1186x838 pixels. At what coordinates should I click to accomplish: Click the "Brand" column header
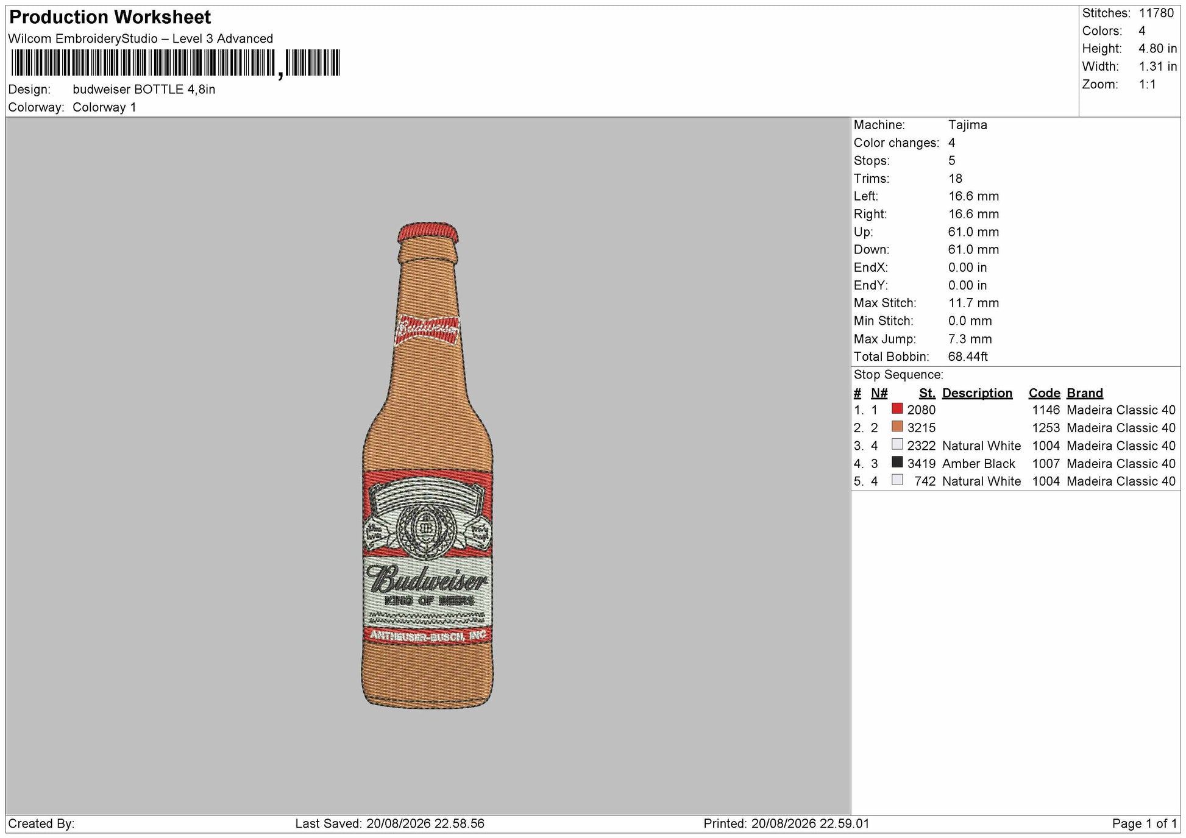click(1084, 393)
